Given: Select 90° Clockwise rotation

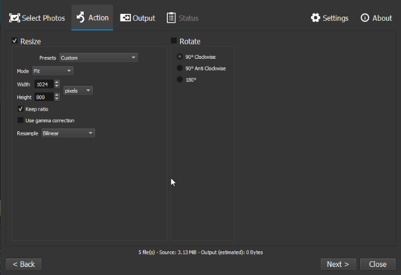Looking at the screenshot, I should click(180, 57).
